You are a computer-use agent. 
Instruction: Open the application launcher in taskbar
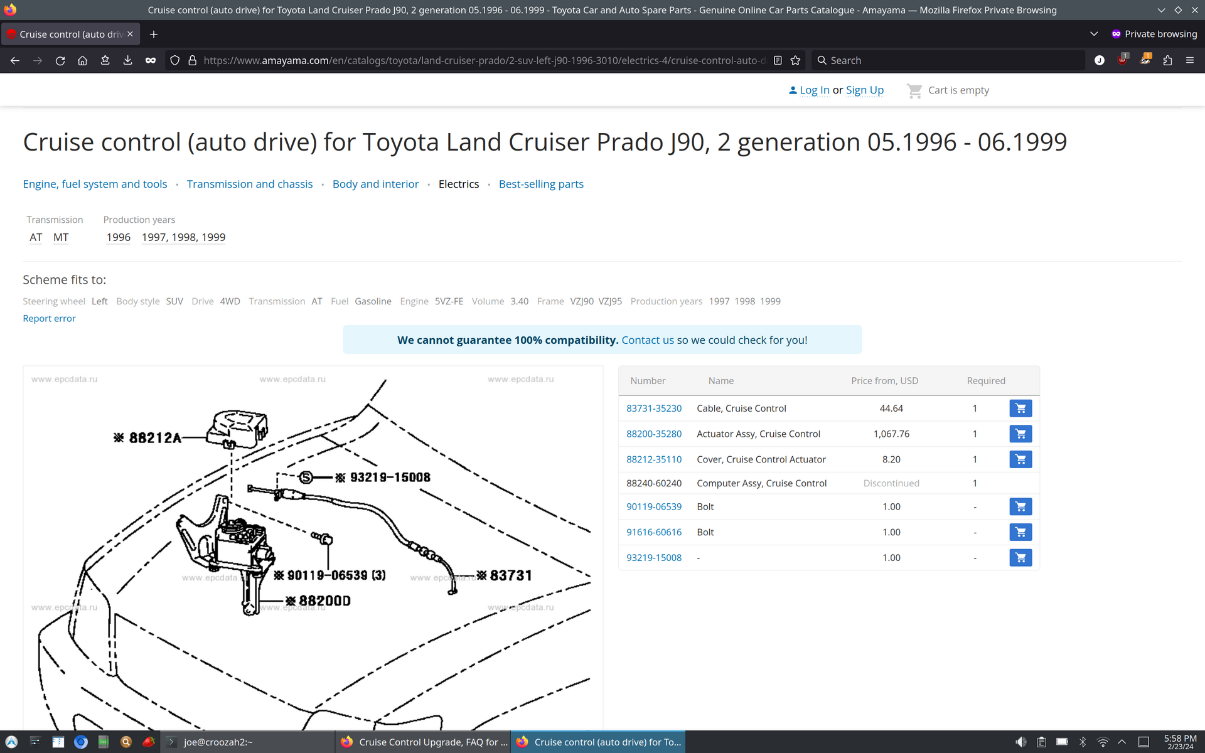[11, 742]
